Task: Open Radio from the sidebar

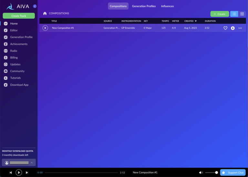Action: (14, 51)
